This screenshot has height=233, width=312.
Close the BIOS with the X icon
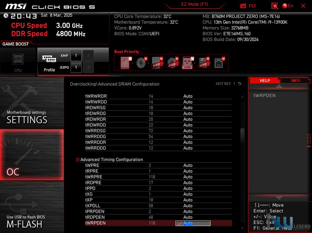tap(303, 6)
